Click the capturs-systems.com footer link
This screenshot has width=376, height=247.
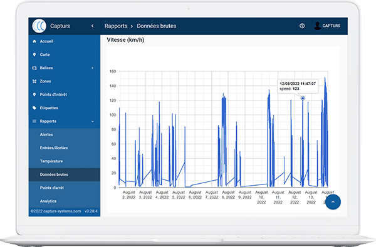(x=62, y=211)
